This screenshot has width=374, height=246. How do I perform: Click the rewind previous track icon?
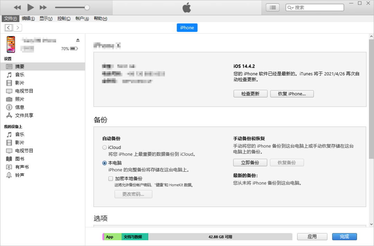(x=17, y=7)
